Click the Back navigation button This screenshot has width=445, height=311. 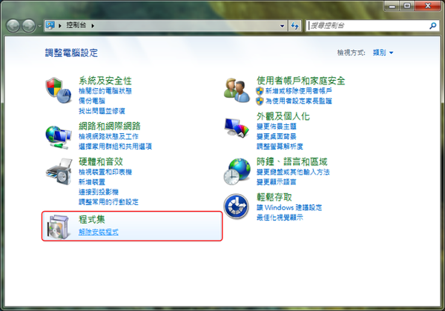[13, 26]
